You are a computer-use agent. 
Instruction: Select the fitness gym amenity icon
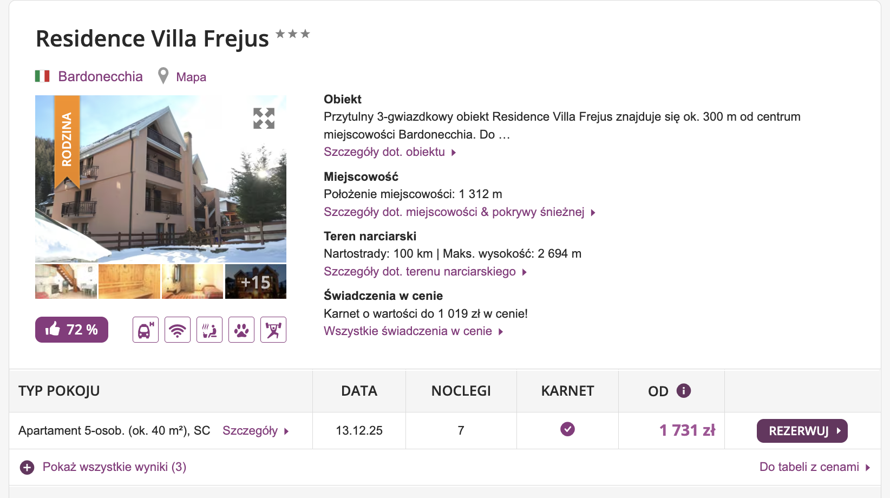click(x=273, y=329)
